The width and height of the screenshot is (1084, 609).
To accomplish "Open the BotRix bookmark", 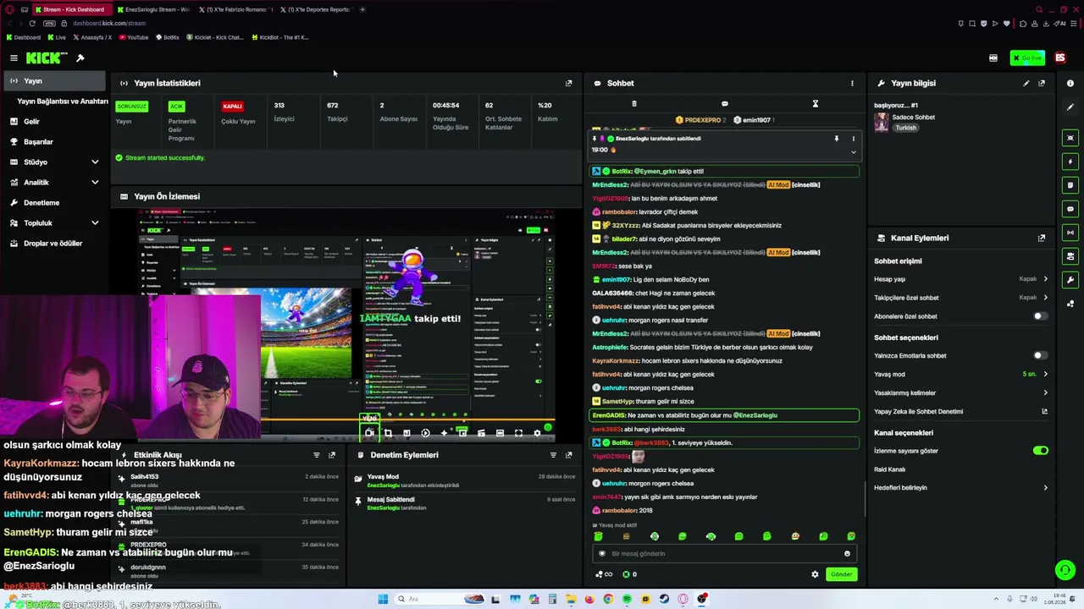I will [167, 37].
